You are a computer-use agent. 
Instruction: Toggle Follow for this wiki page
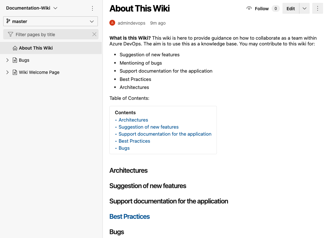point(258,9)
